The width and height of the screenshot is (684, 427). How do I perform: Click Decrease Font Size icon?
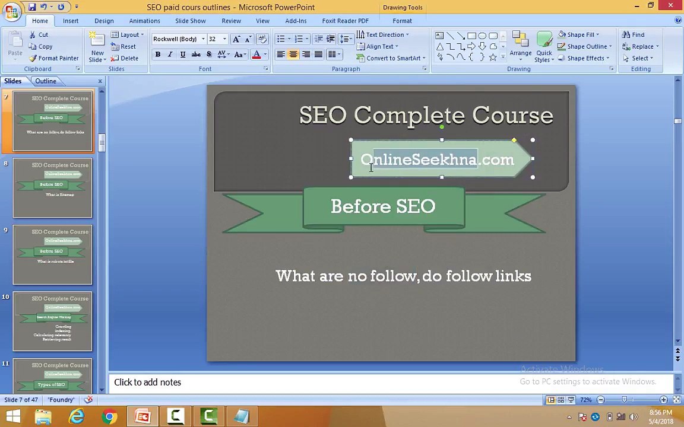(x=248, y=39)
